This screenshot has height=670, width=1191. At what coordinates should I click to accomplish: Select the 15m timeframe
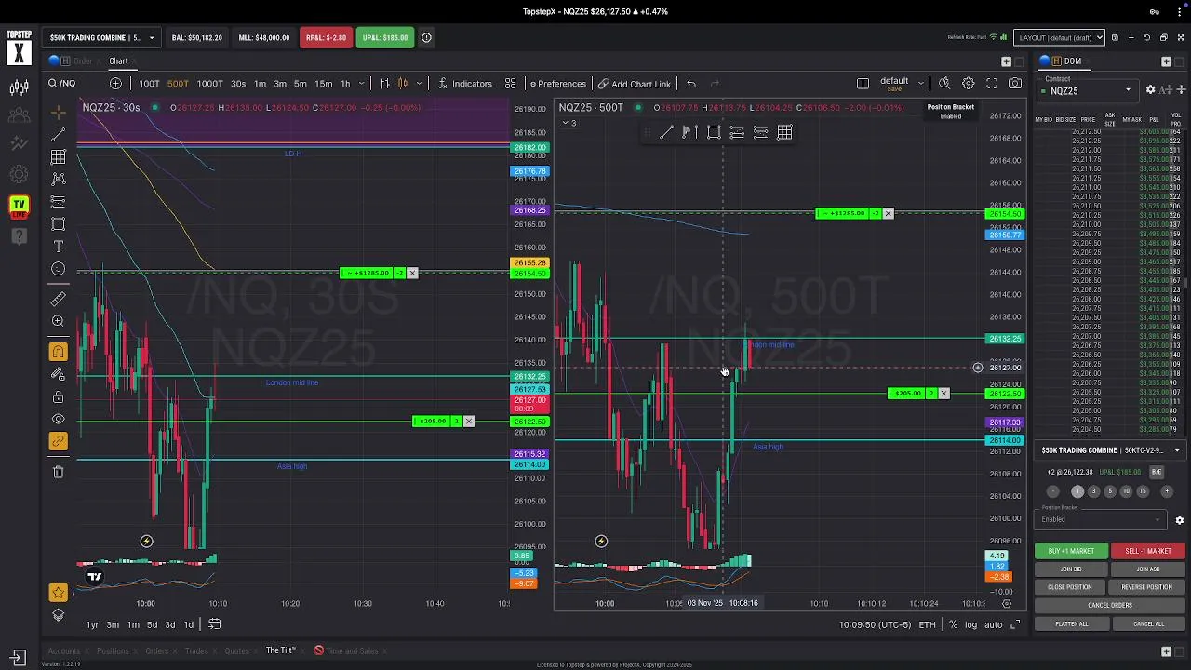(x=323, y=84)
